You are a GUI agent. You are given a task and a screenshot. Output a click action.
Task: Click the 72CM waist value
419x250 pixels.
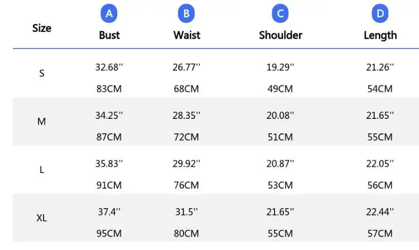tap(186, 137)
